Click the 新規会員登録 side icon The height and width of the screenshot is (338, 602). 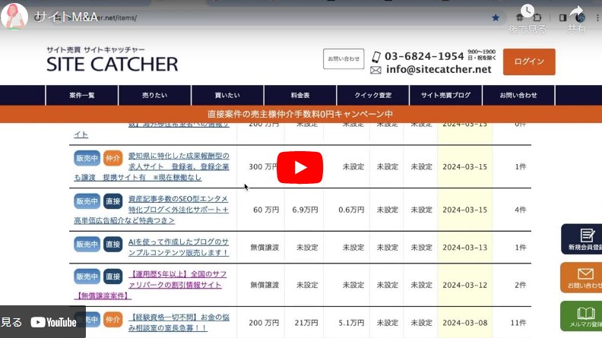(581, 239)
